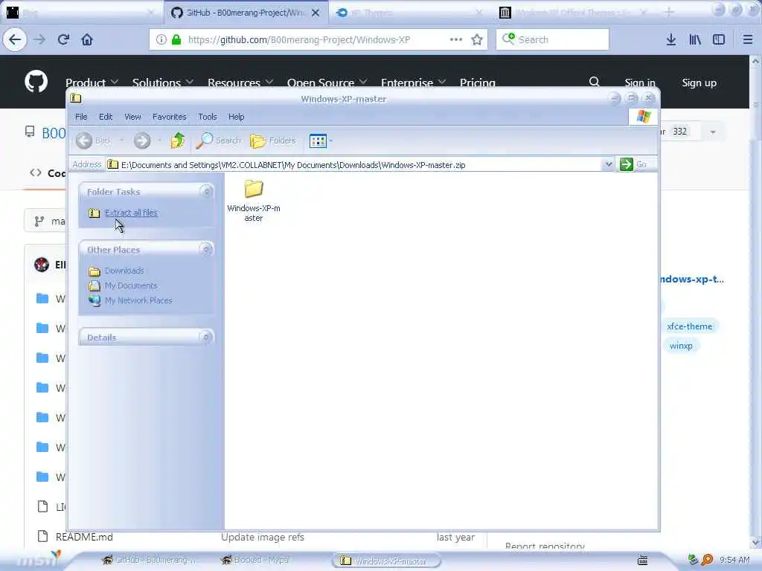Expand GitHub Open Source menu
Viewport: 762px width, 571px height.
327,83
